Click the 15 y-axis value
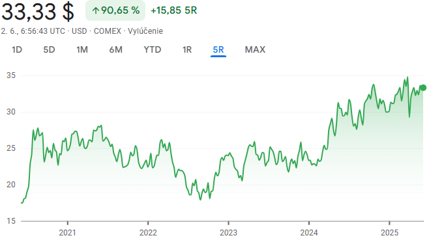429x240 pixels. [11, 221]
